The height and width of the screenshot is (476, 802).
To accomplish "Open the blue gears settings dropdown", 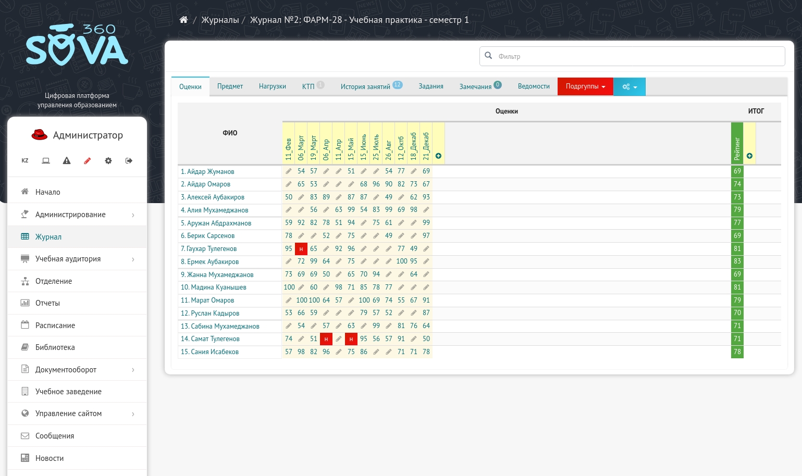I will [x=630, y=86].
